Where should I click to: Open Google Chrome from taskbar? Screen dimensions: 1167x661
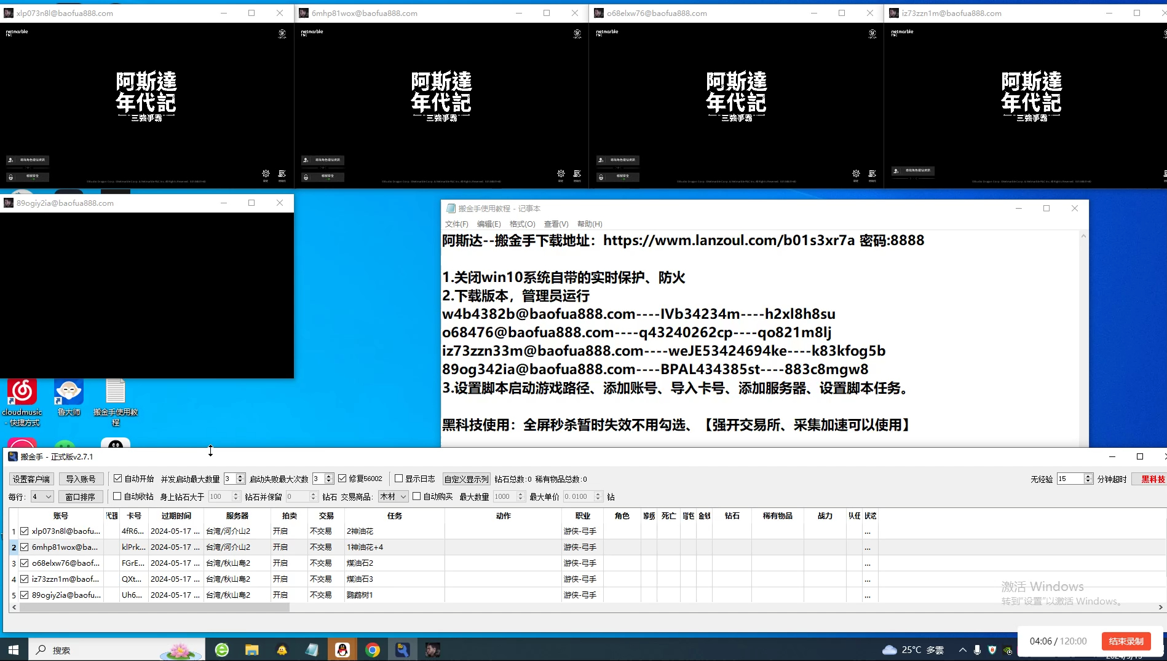pos(373,649)
